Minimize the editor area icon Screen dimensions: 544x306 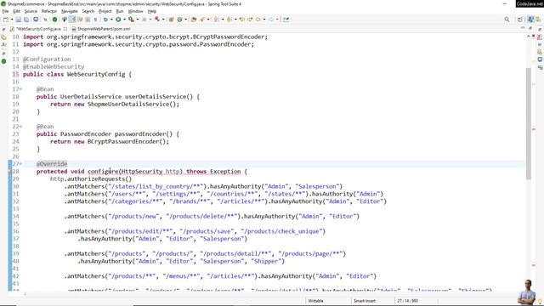pyautogui.click(x=523, y=28)
